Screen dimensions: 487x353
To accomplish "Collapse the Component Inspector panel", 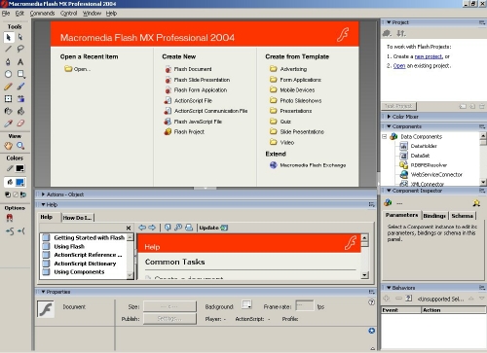I will pos(389,191).
